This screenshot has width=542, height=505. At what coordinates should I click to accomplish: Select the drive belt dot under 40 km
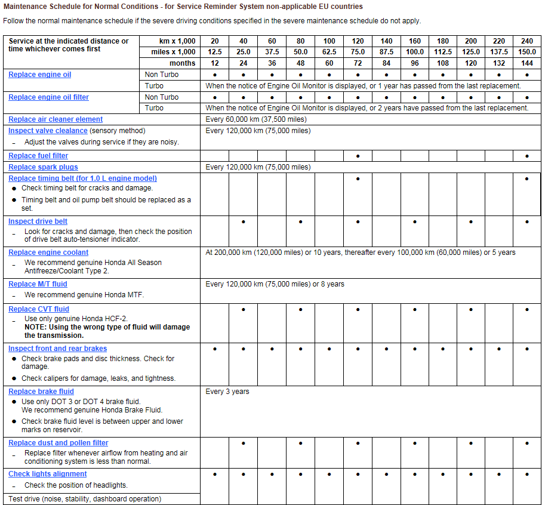[x=244, y=222]
